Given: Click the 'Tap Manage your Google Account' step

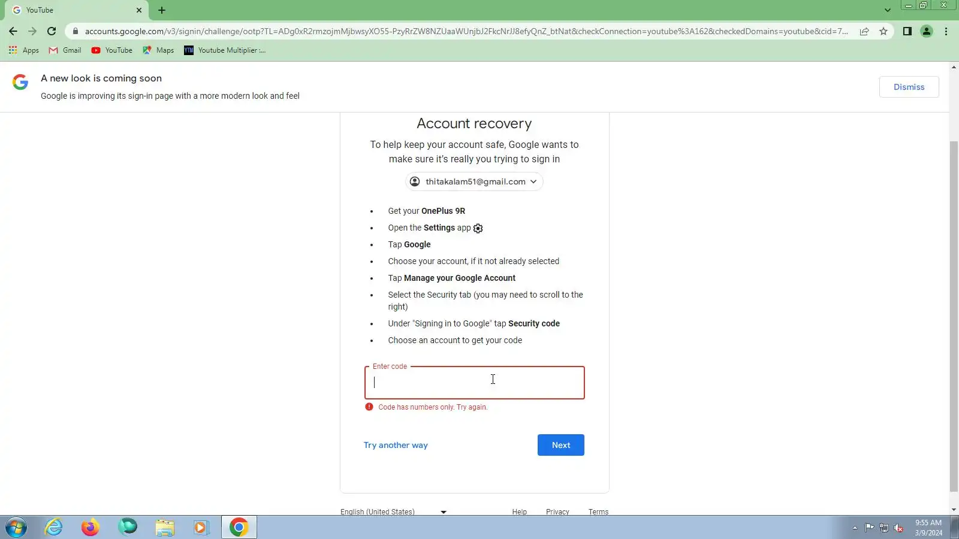Looking at the screenshot, I should click(x=451, y=278).
